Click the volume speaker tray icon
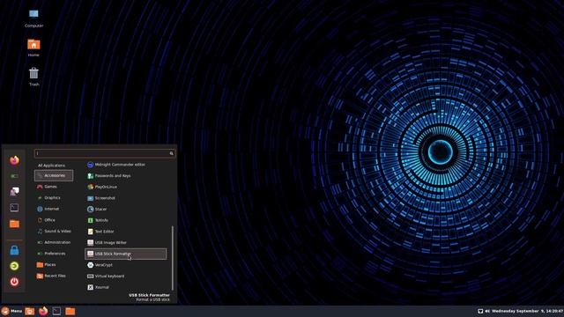 pos(487,311)
